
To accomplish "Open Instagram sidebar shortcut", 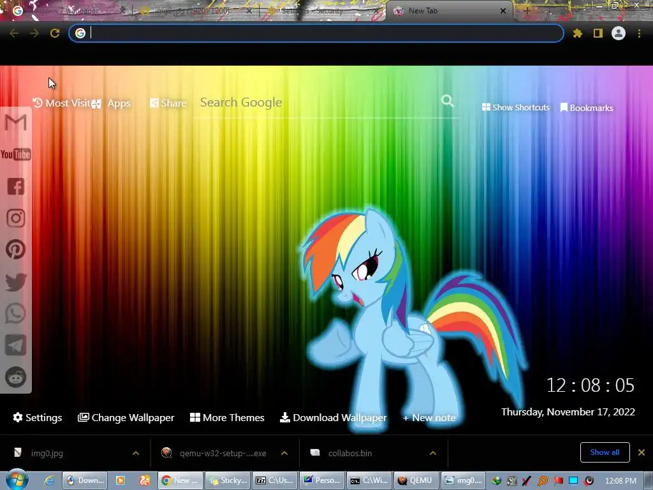I will tap(15, 218).
